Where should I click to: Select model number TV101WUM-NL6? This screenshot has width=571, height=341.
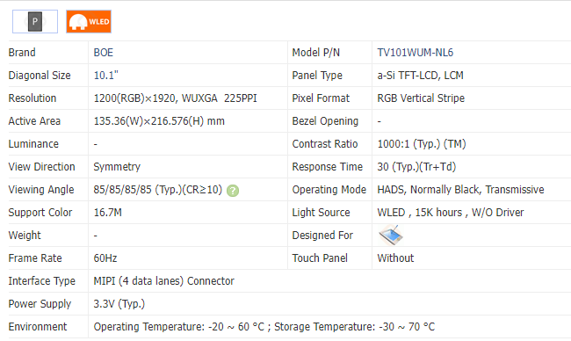tap(416, 53)
